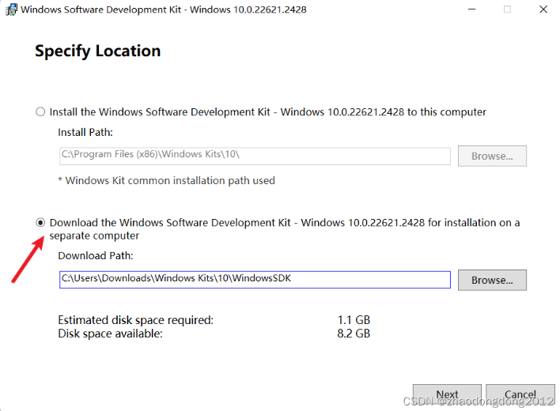Select the Download for separate computer option
Viewport: 560px width, 411px height.
(x=40, y=223)
